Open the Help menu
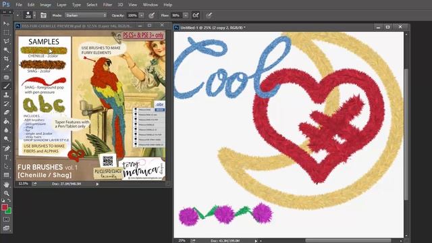Image resolution: width=432 pixels, height=243 pixels. tap(168, 5)
